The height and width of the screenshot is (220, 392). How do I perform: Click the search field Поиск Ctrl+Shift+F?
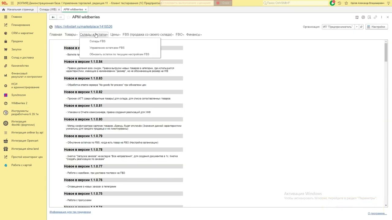295,3
